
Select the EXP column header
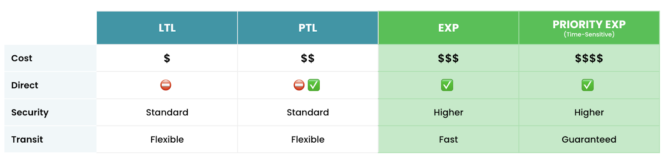point(448,28)
